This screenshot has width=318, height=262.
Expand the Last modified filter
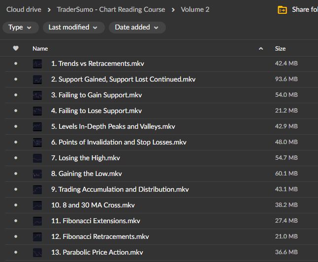pos(73,28)
